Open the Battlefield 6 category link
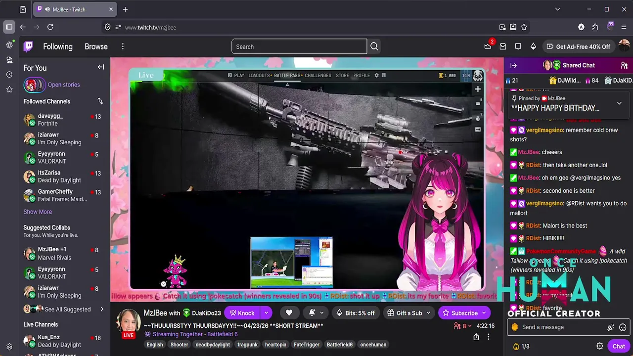This screenshot has width=633, height=356. (223, 334)
